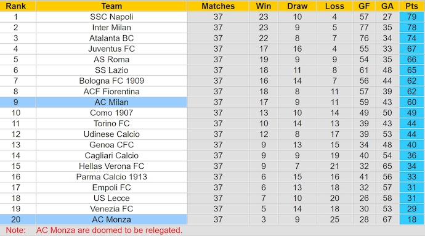Click the GA column header

pyautogui.click(x=387, y=6)
